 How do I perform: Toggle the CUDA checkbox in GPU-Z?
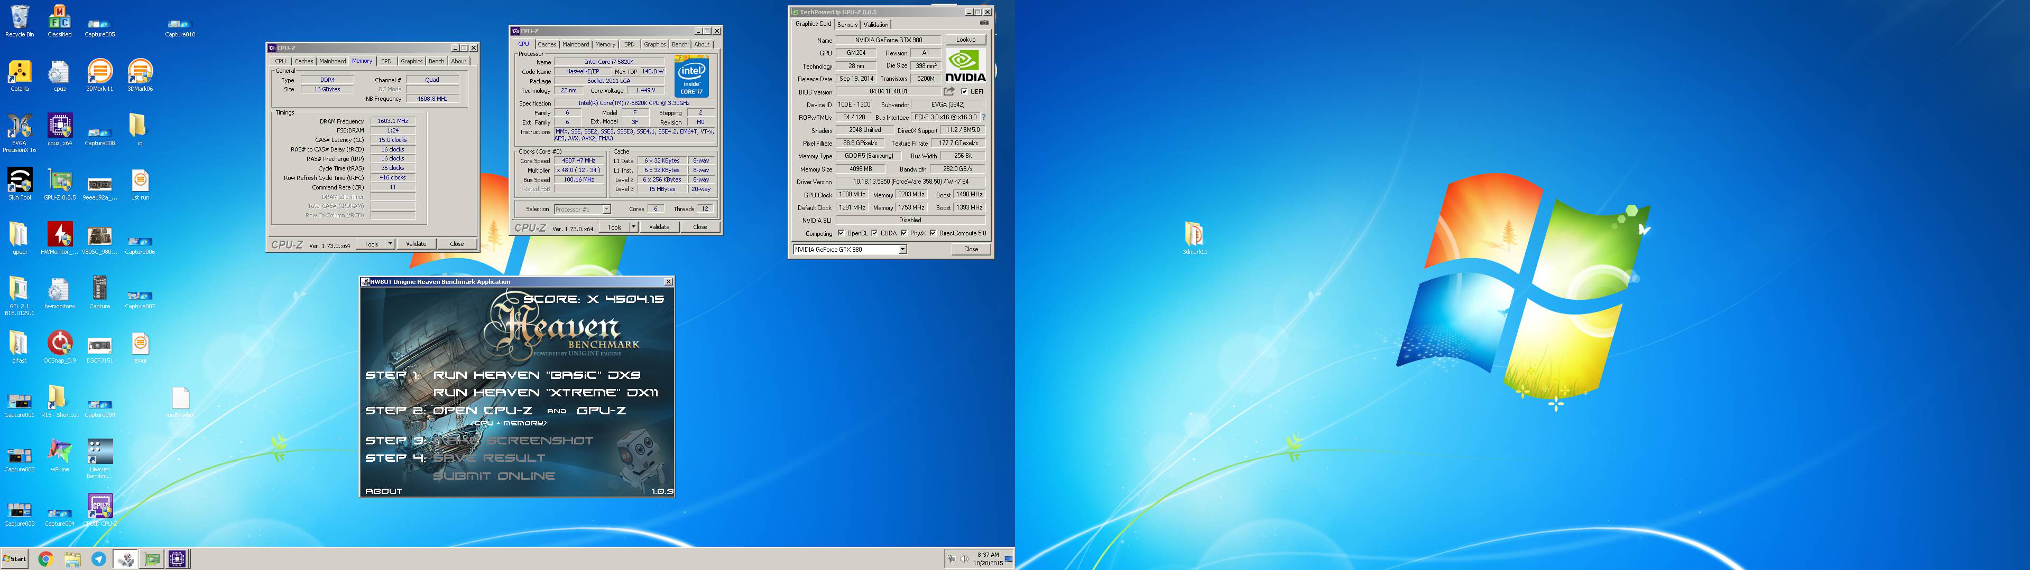pyautogui.click(x=874, y=233)
